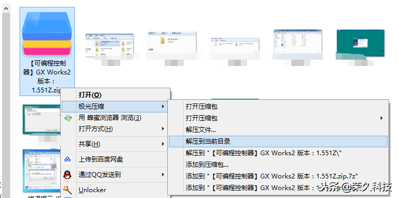
Task: Click the scrollbar up arrow
Action: tap(6, 8)
